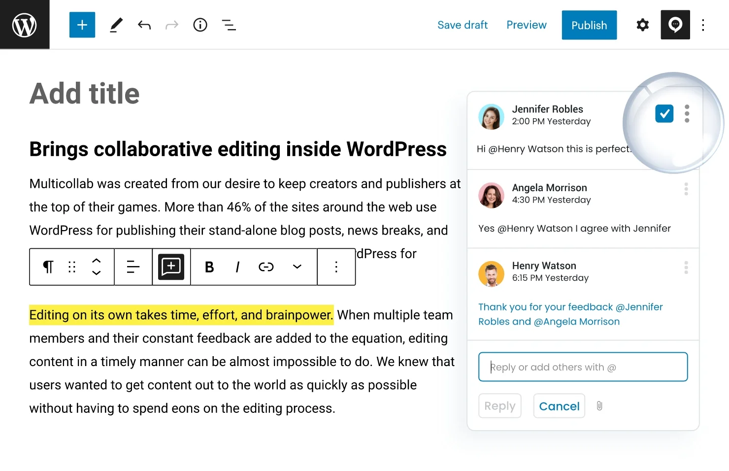This screenshot has height=471, width=729.
Task: Expand more rich text controls chevron
Action: (x=297, y=267)
